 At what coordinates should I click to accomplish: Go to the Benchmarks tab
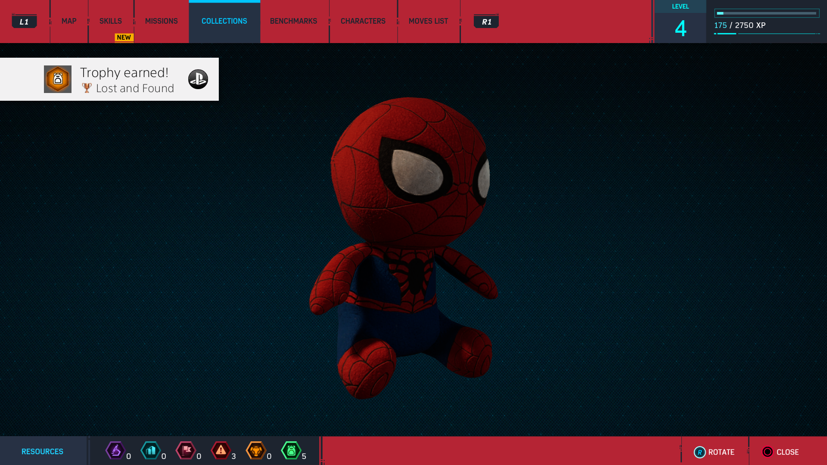tap(294, 21)
